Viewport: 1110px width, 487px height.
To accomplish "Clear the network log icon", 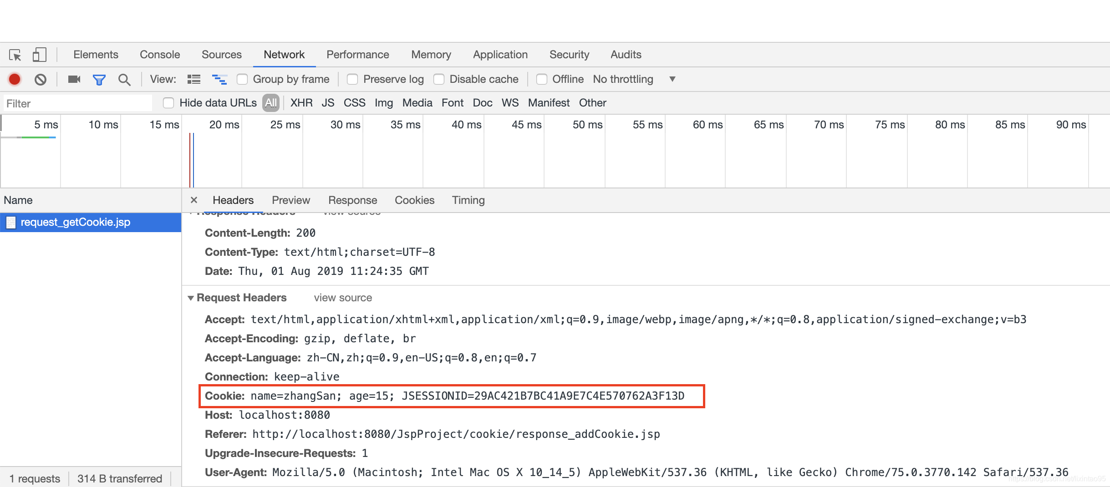I will 41,80.
